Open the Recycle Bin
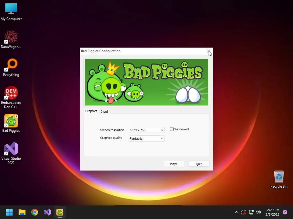 (279, 179)
